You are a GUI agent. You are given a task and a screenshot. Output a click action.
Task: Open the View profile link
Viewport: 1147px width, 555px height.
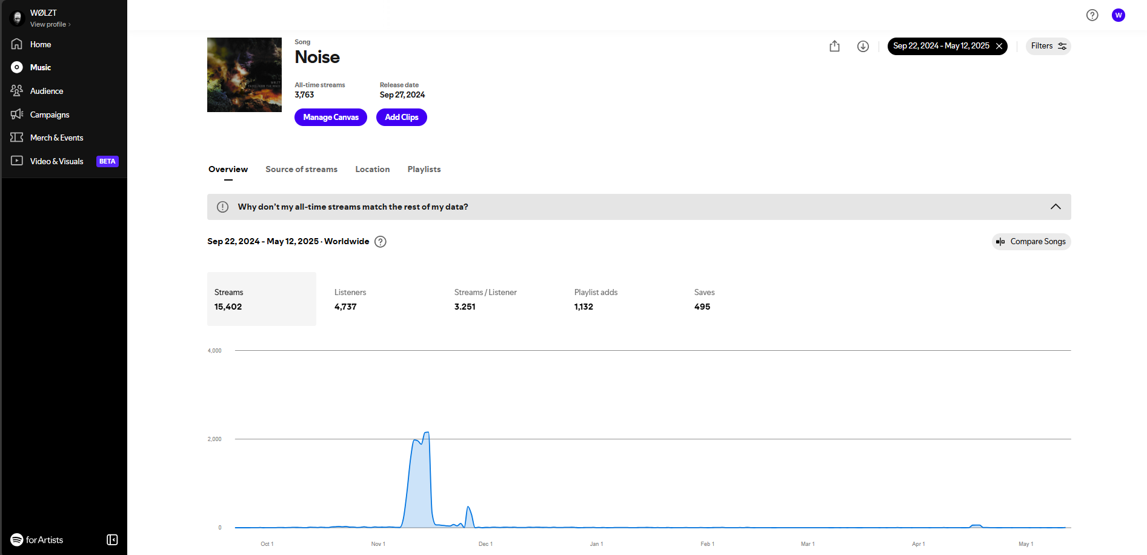pyautogui.click(x=50, y=24)
